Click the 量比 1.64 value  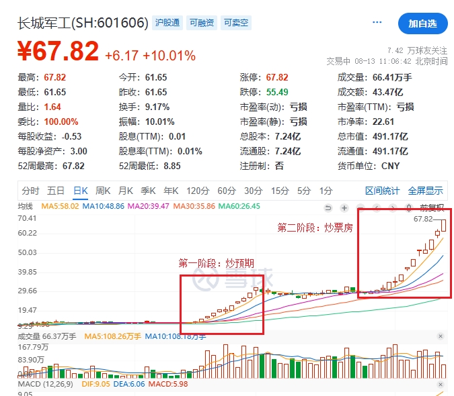52,107
